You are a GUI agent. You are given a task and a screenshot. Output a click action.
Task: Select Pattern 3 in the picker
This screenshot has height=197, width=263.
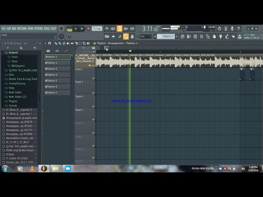pyautogui.click(x=58, y=69)
